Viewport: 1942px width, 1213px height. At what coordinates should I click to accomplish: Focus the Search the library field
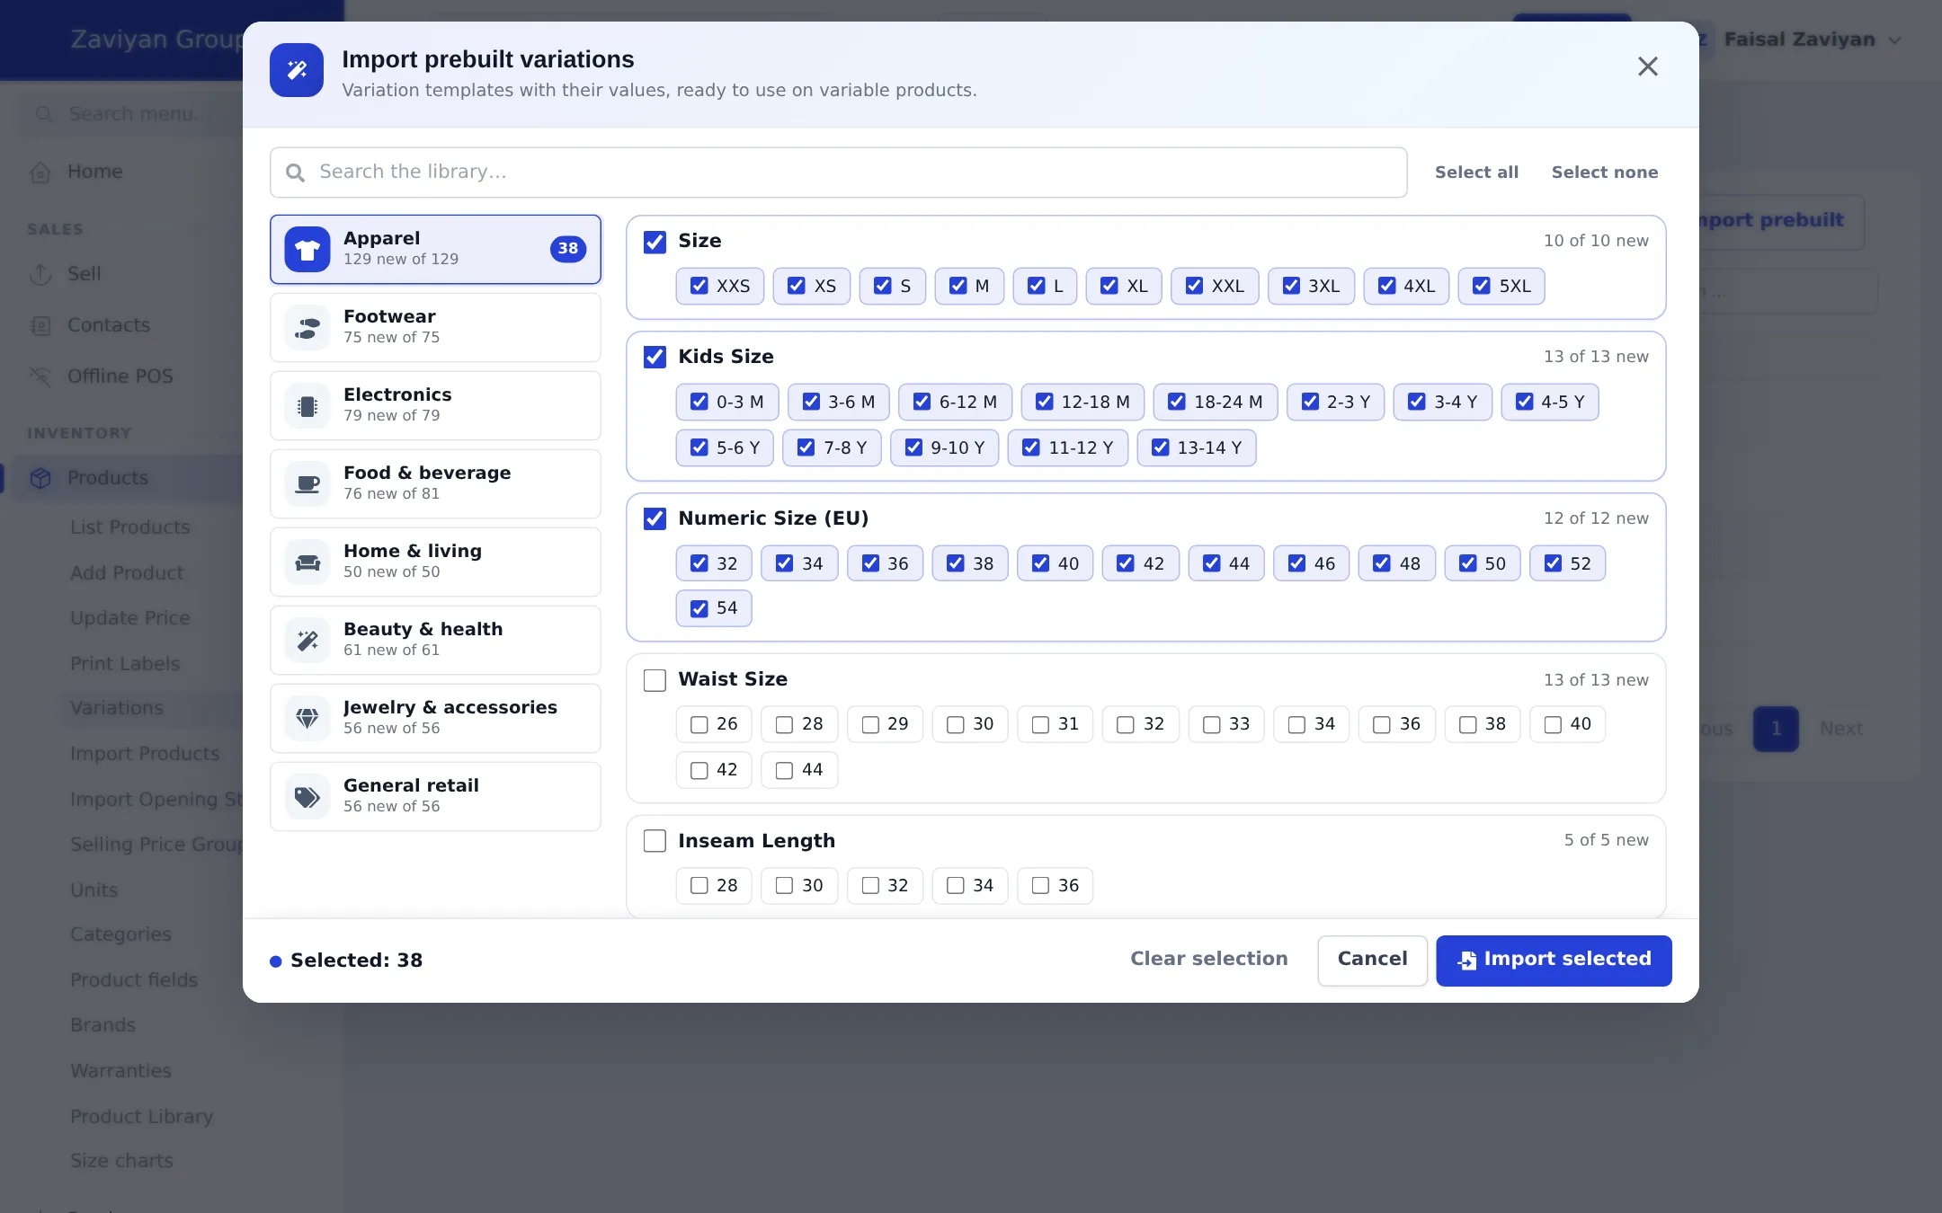838,173
